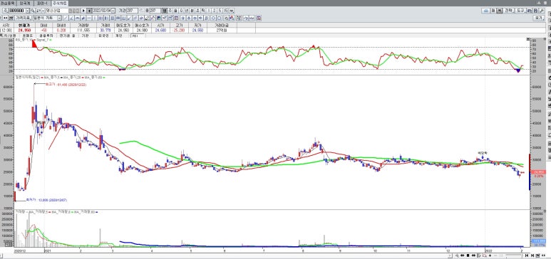Click the bottom black square stop icon
Screen dimensions: 551x259
pyautogui.click(x=468, y=255)
